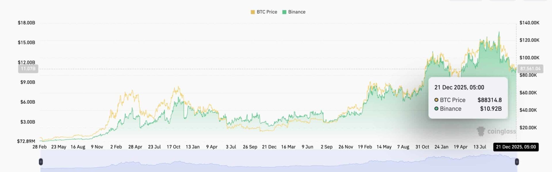Click the black 21 Dec 2025 axis label
The width and height of the screenshot is (552, 172).
(x=516, y=147)
